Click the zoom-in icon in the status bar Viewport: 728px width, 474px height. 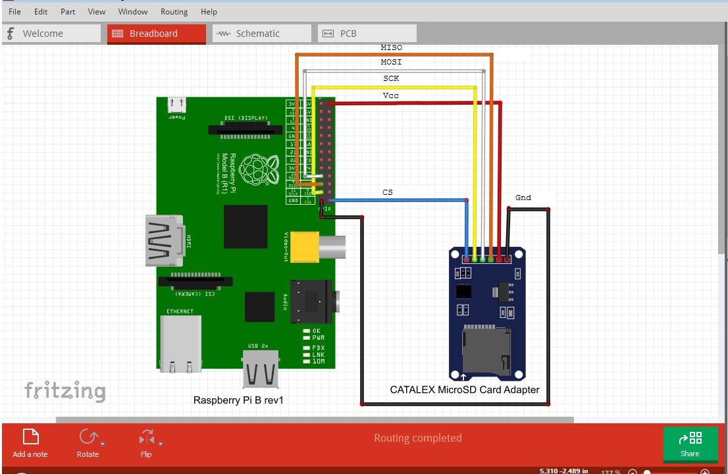pyautogui.click(x=705, y=471)
